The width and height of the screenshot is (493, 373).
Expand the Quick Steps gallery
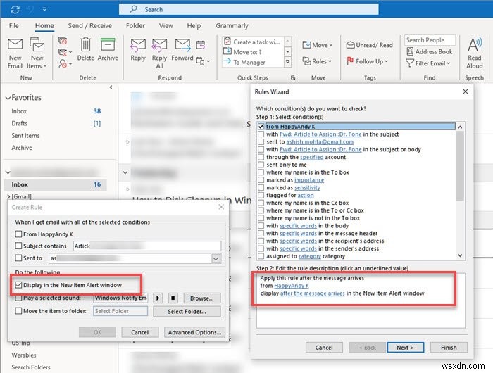pos(287,62)
